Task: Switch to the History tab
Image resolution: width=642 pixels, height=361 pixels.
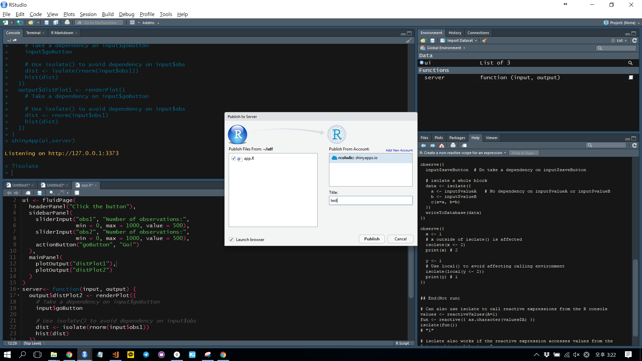Action: pyautogui.click(x=454, y=33)
